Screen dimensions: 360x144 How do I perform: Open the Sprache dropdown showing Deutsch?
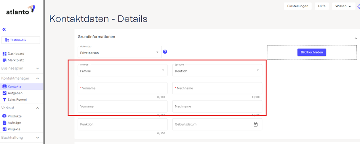(x=217, y=70)
